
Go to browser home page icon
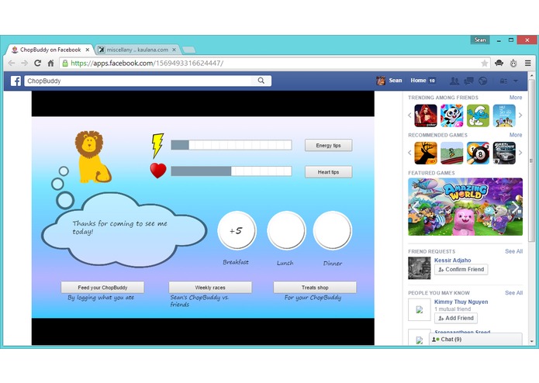pos(50,64)
